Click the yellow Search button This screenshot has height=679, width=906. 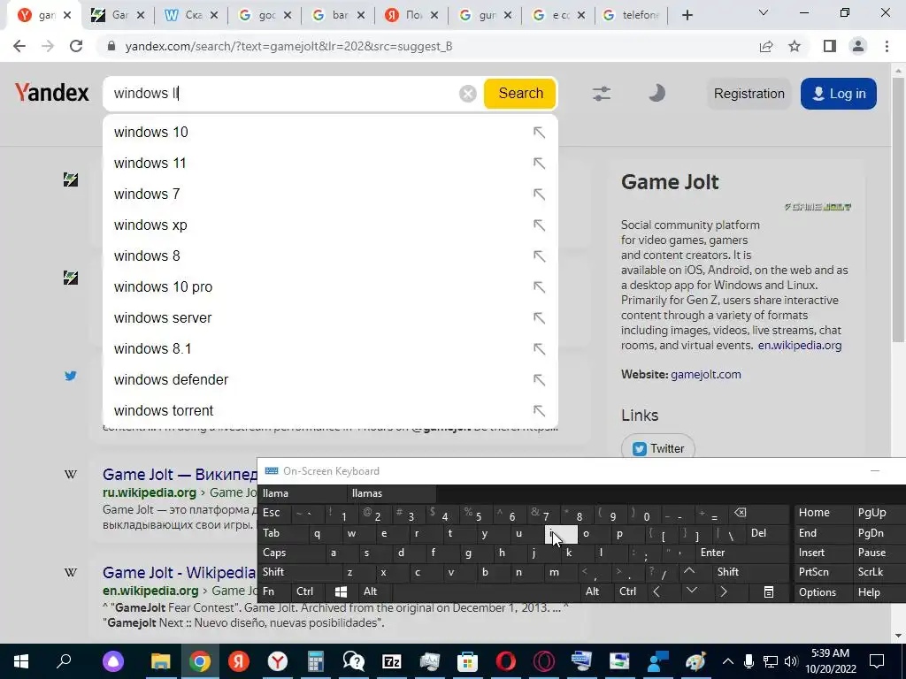pyautogui.click(x=520, y=94)
